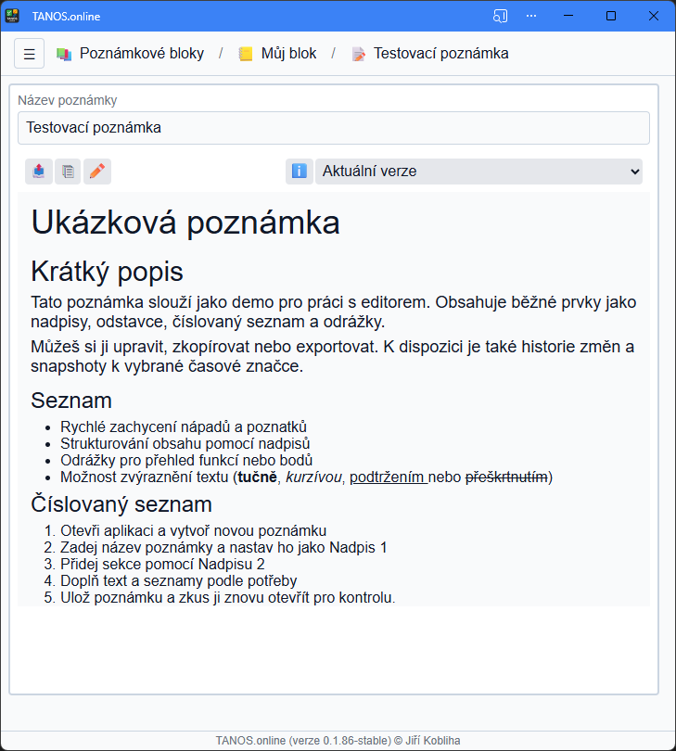Click the Název poznámky input field

[x=334, y=128]
